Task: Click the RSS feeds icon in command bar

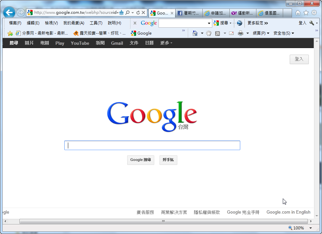Action: click(x=218, y=33)
